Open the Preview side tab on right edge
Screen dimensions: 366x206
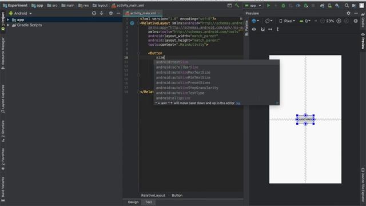click(363, 41)
